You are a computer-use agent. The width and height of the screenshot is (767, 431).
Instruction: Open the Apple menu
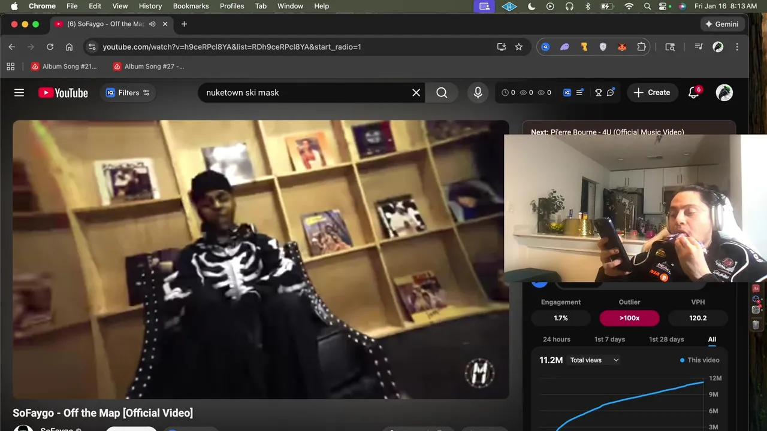point(14,6)
